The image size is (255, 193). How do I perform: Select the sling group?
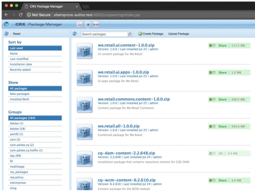(x=35, y=188)
